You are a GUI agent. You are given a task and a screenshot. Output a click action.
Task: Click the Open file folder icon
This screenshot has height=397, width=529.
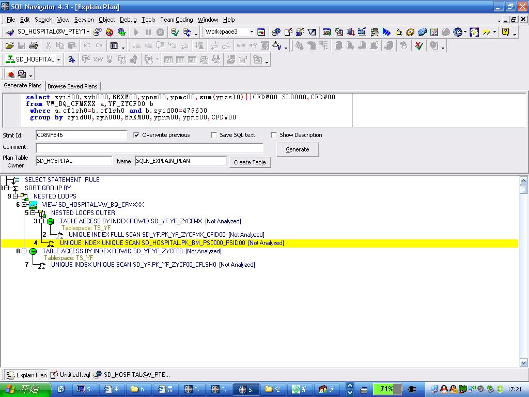pyautogui.click(x=9, y=45)
